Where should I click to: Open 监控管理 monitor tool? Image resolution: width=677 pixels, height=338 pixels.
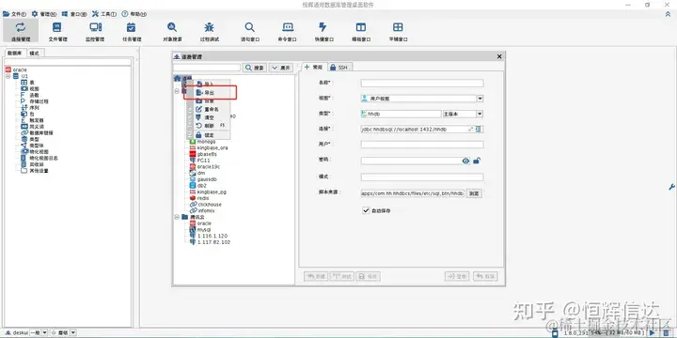pos(95,31)
